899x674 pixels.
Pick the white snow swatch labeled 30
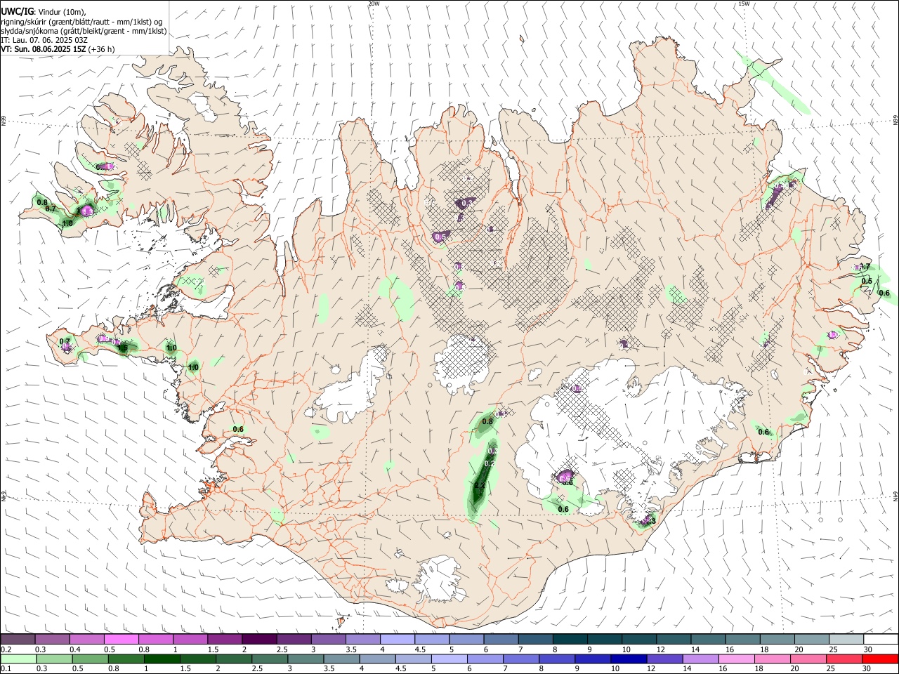(x=881, y=640)
